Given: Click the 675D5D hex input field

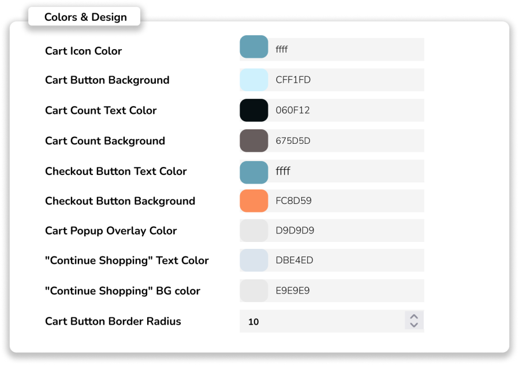Looking at the screenshot, I should coord(346,141).
